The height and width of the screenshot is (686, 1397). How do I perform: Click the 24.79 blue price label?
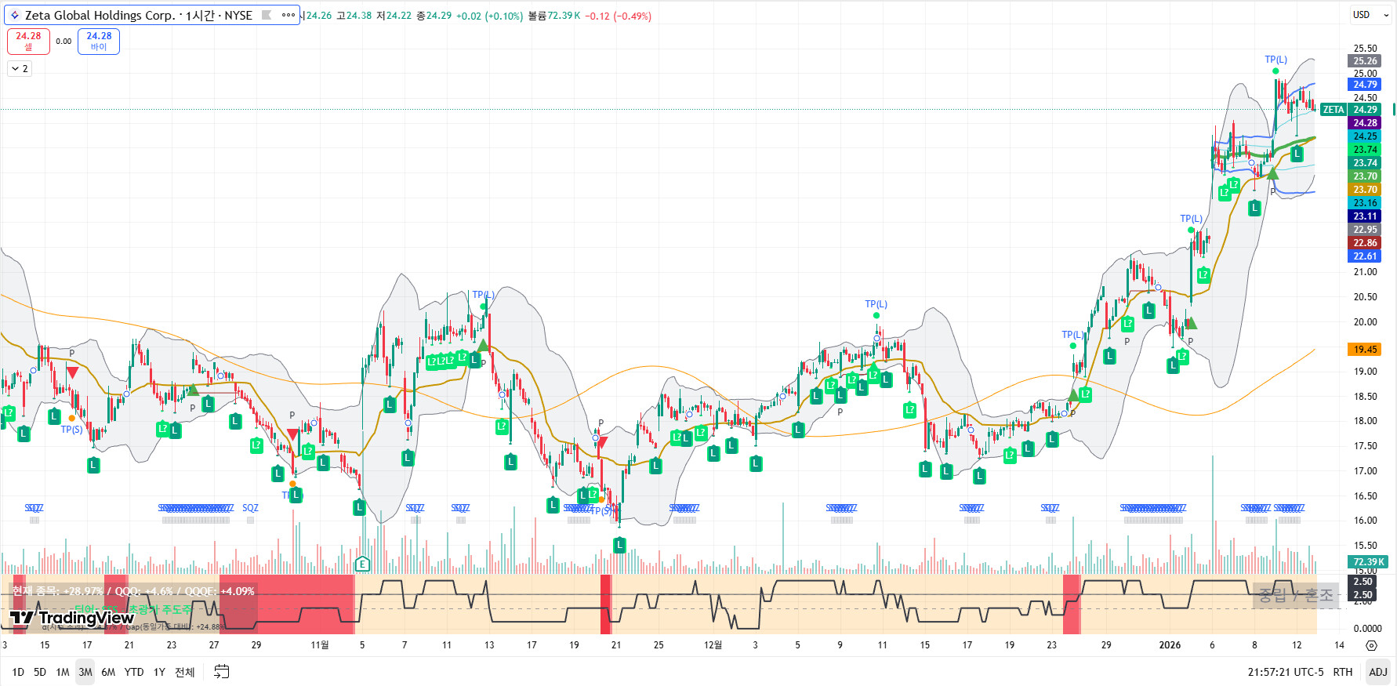tap(1365, 85)
